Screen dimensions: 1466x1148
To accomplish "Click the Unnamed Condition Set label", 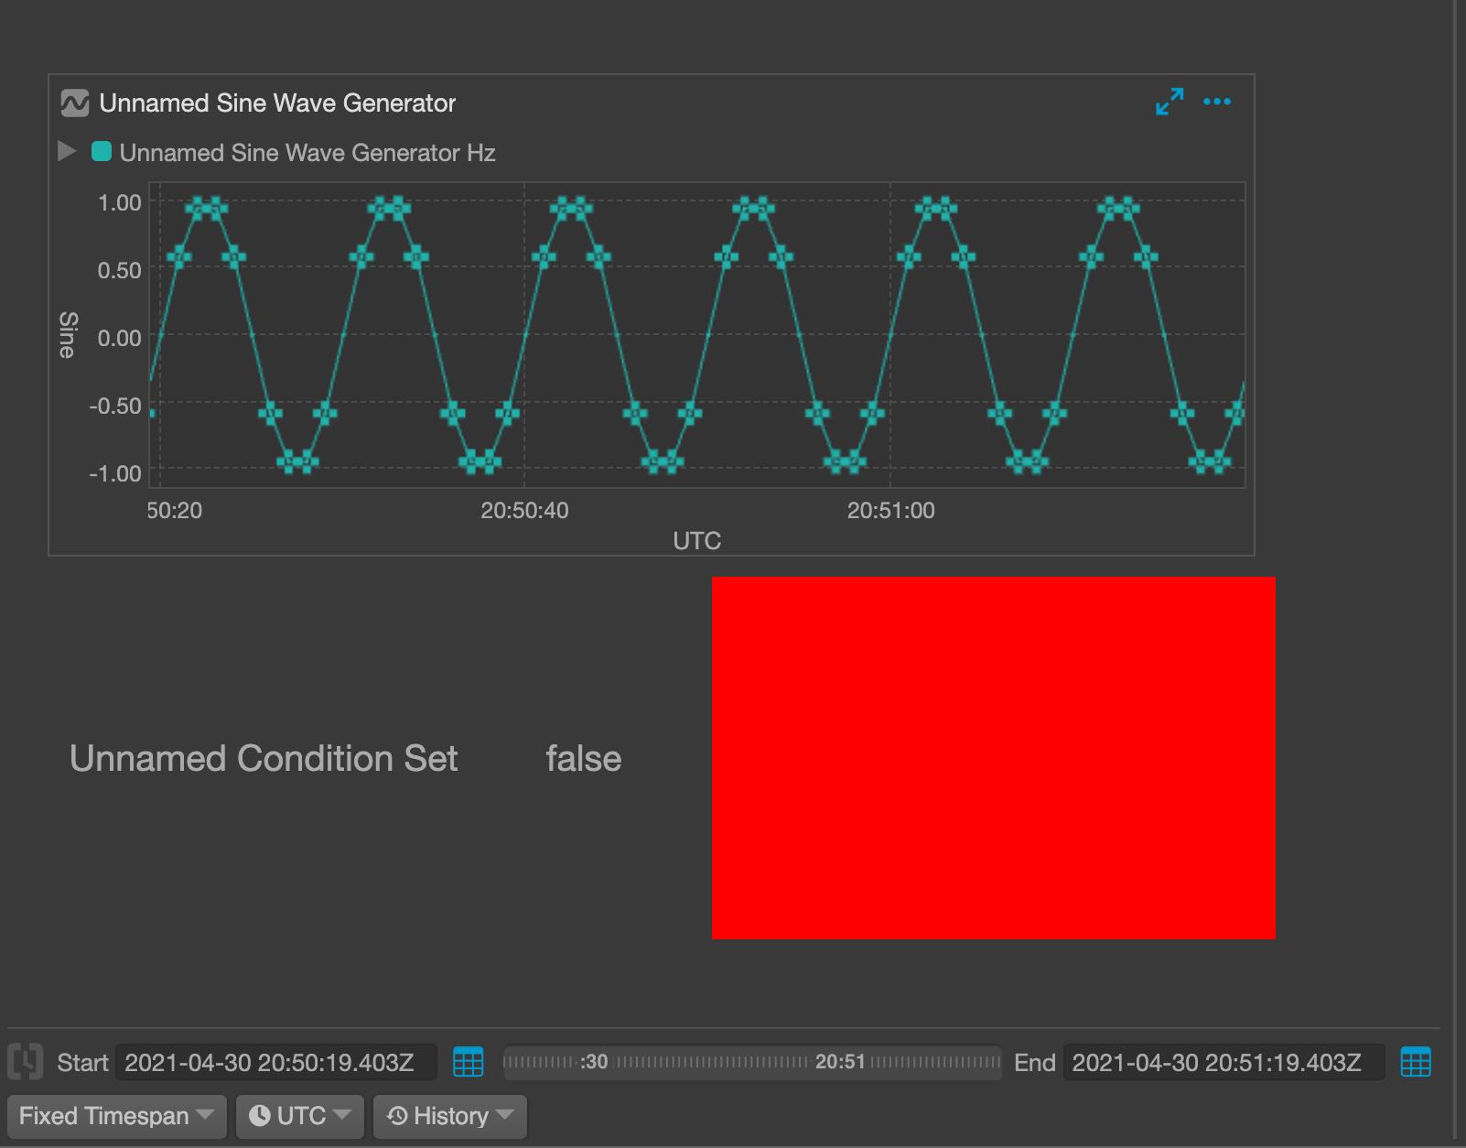I will click(x=264, y=758).
